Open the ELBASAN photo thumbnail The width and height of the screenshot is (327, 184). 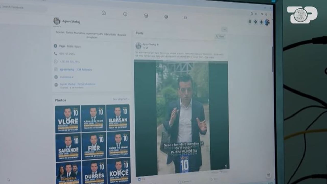click(118, 118)
